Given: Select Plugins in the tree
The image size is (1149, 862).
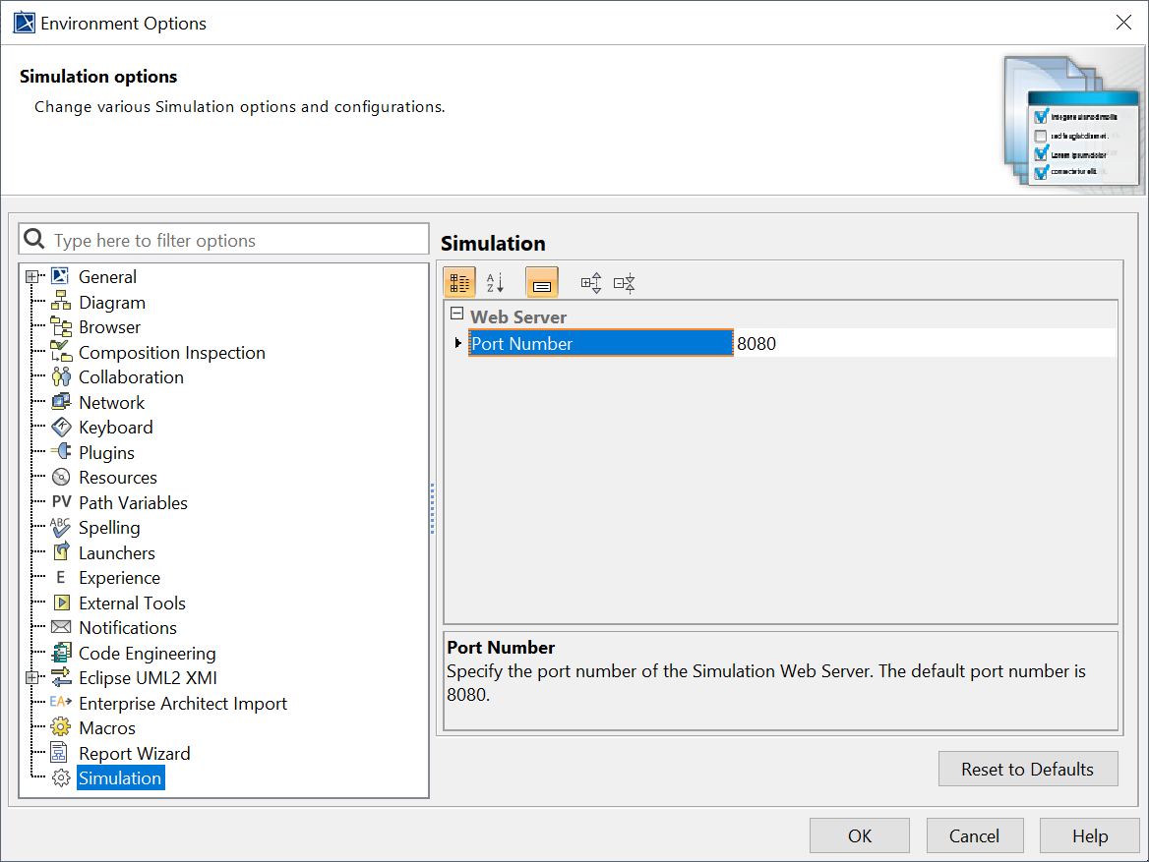Looking at the screenshot, I should [x=106, y=452].
